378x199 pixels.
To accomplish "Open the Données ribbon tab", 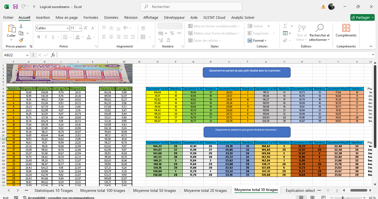I will pyautogui.click(x=111, y=17).
